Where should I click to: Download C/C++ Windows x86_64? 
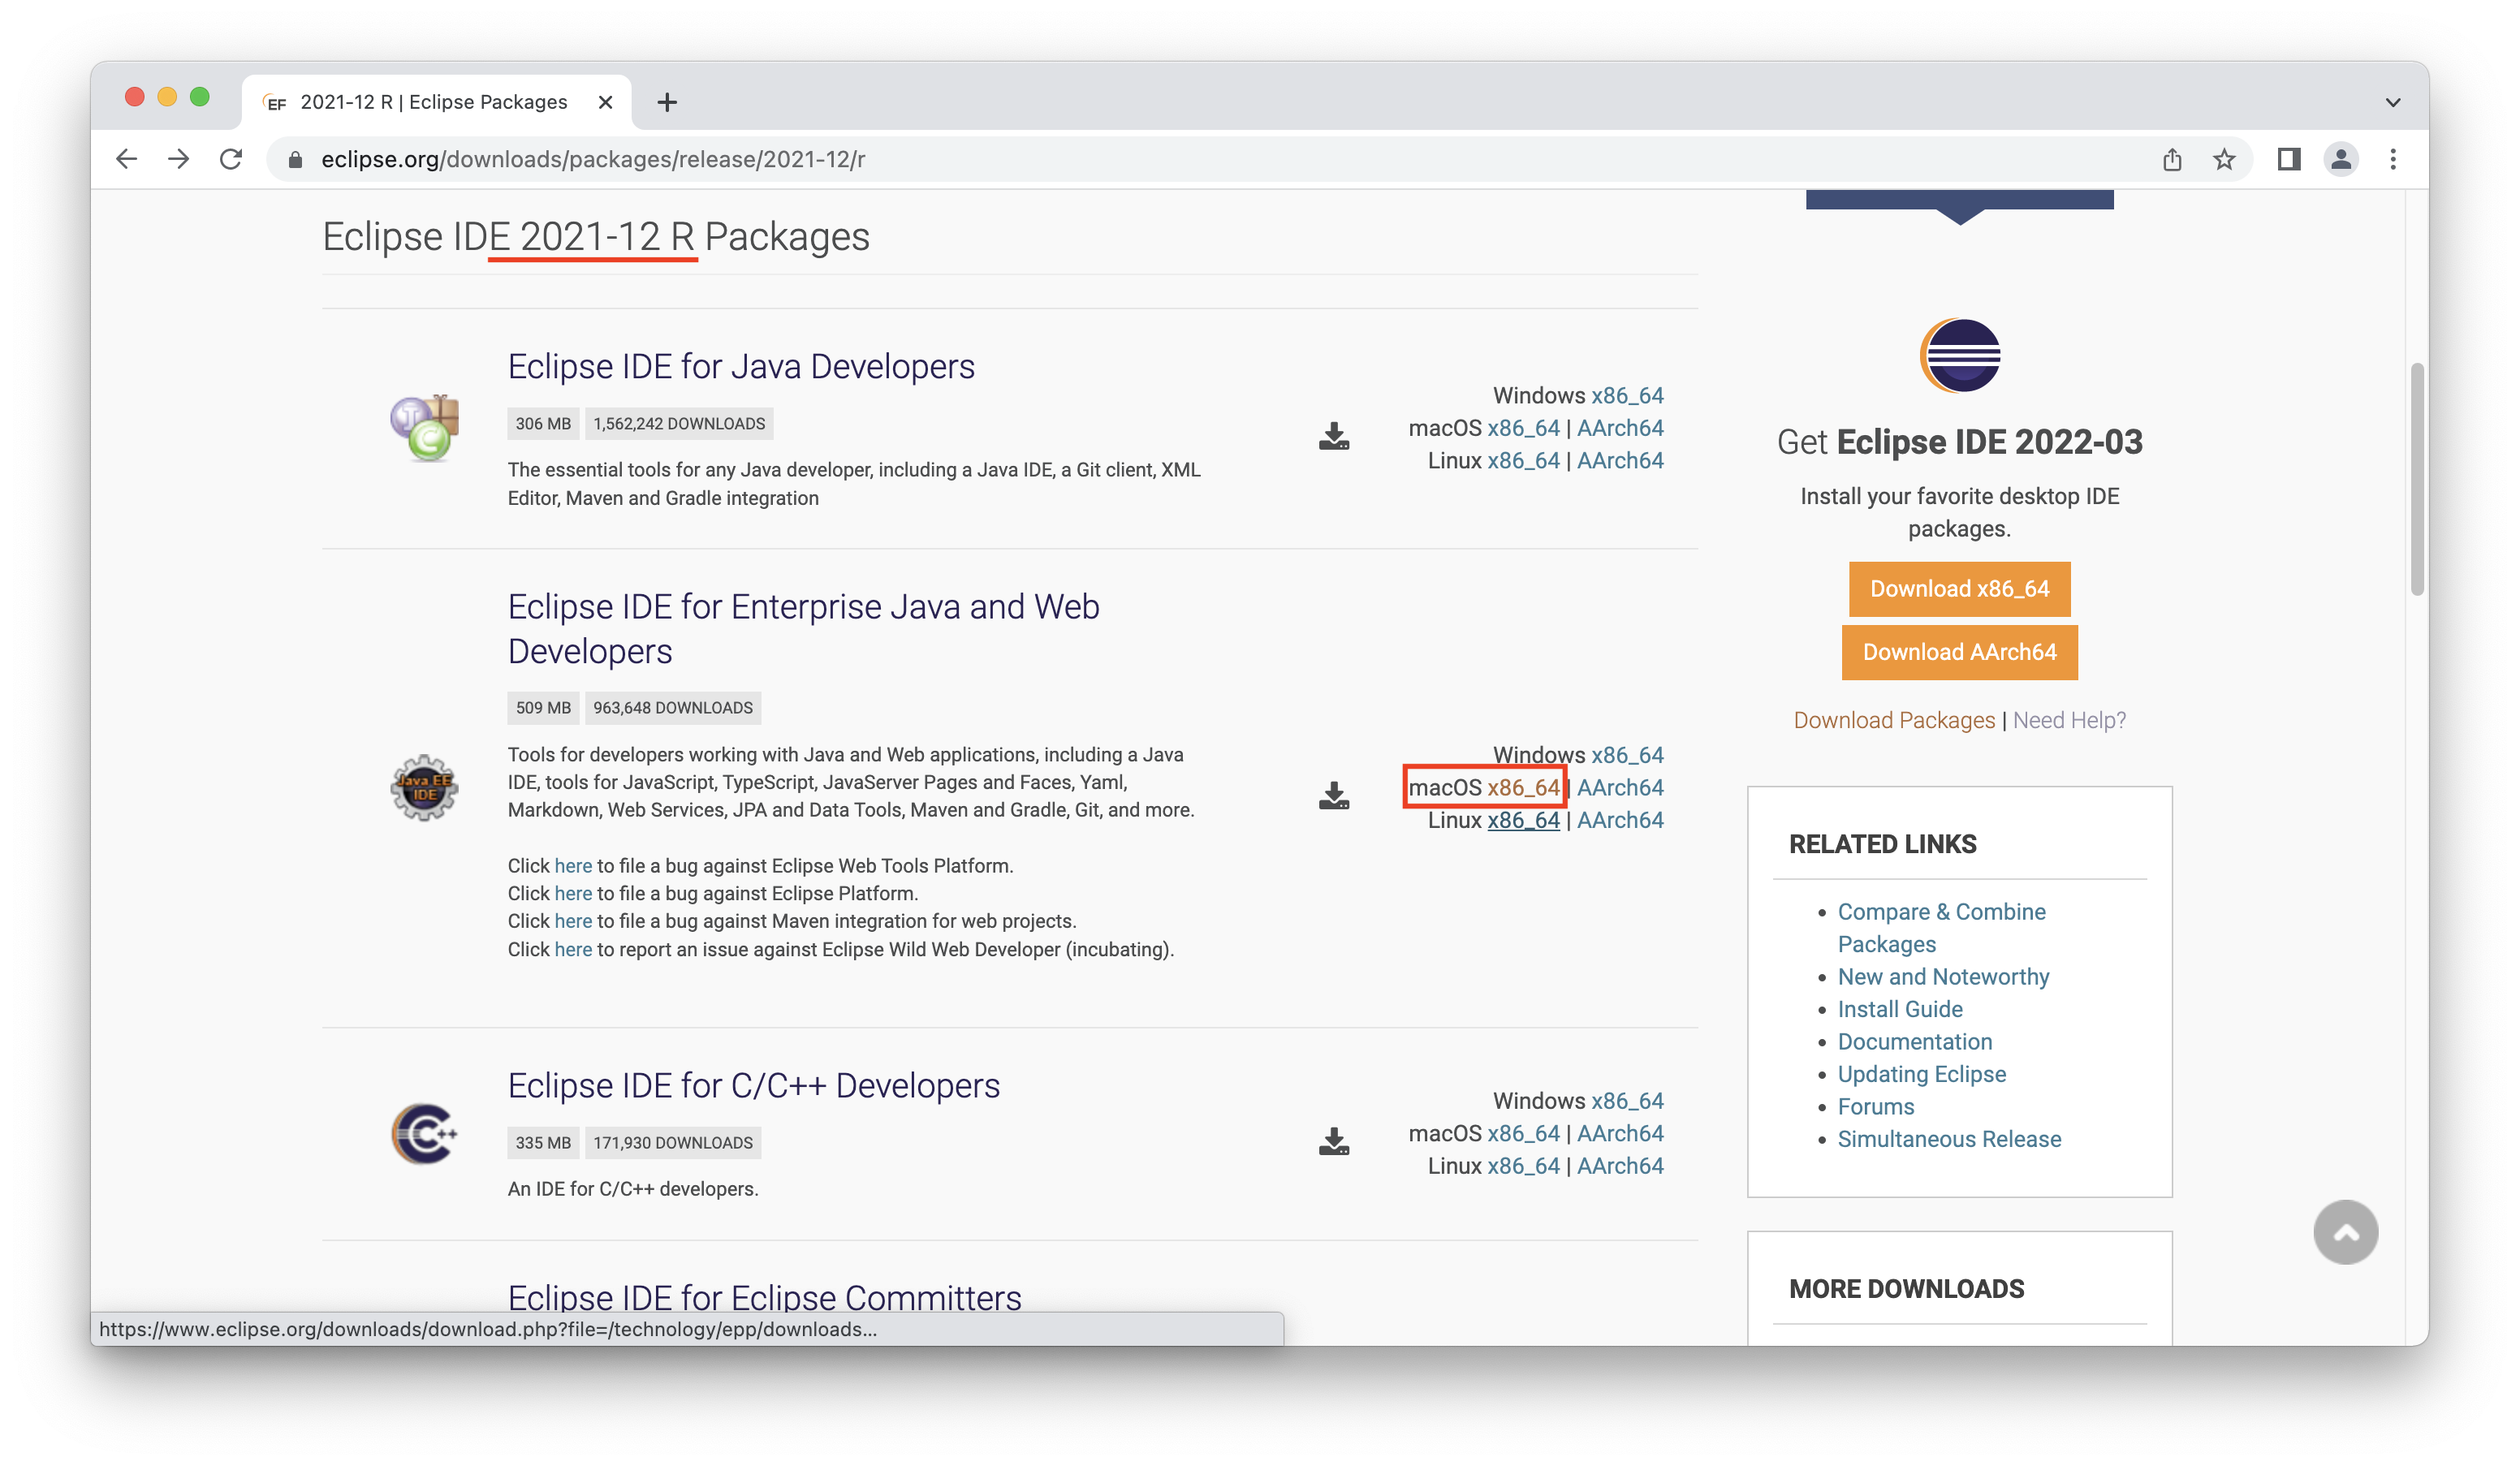1627,1100
